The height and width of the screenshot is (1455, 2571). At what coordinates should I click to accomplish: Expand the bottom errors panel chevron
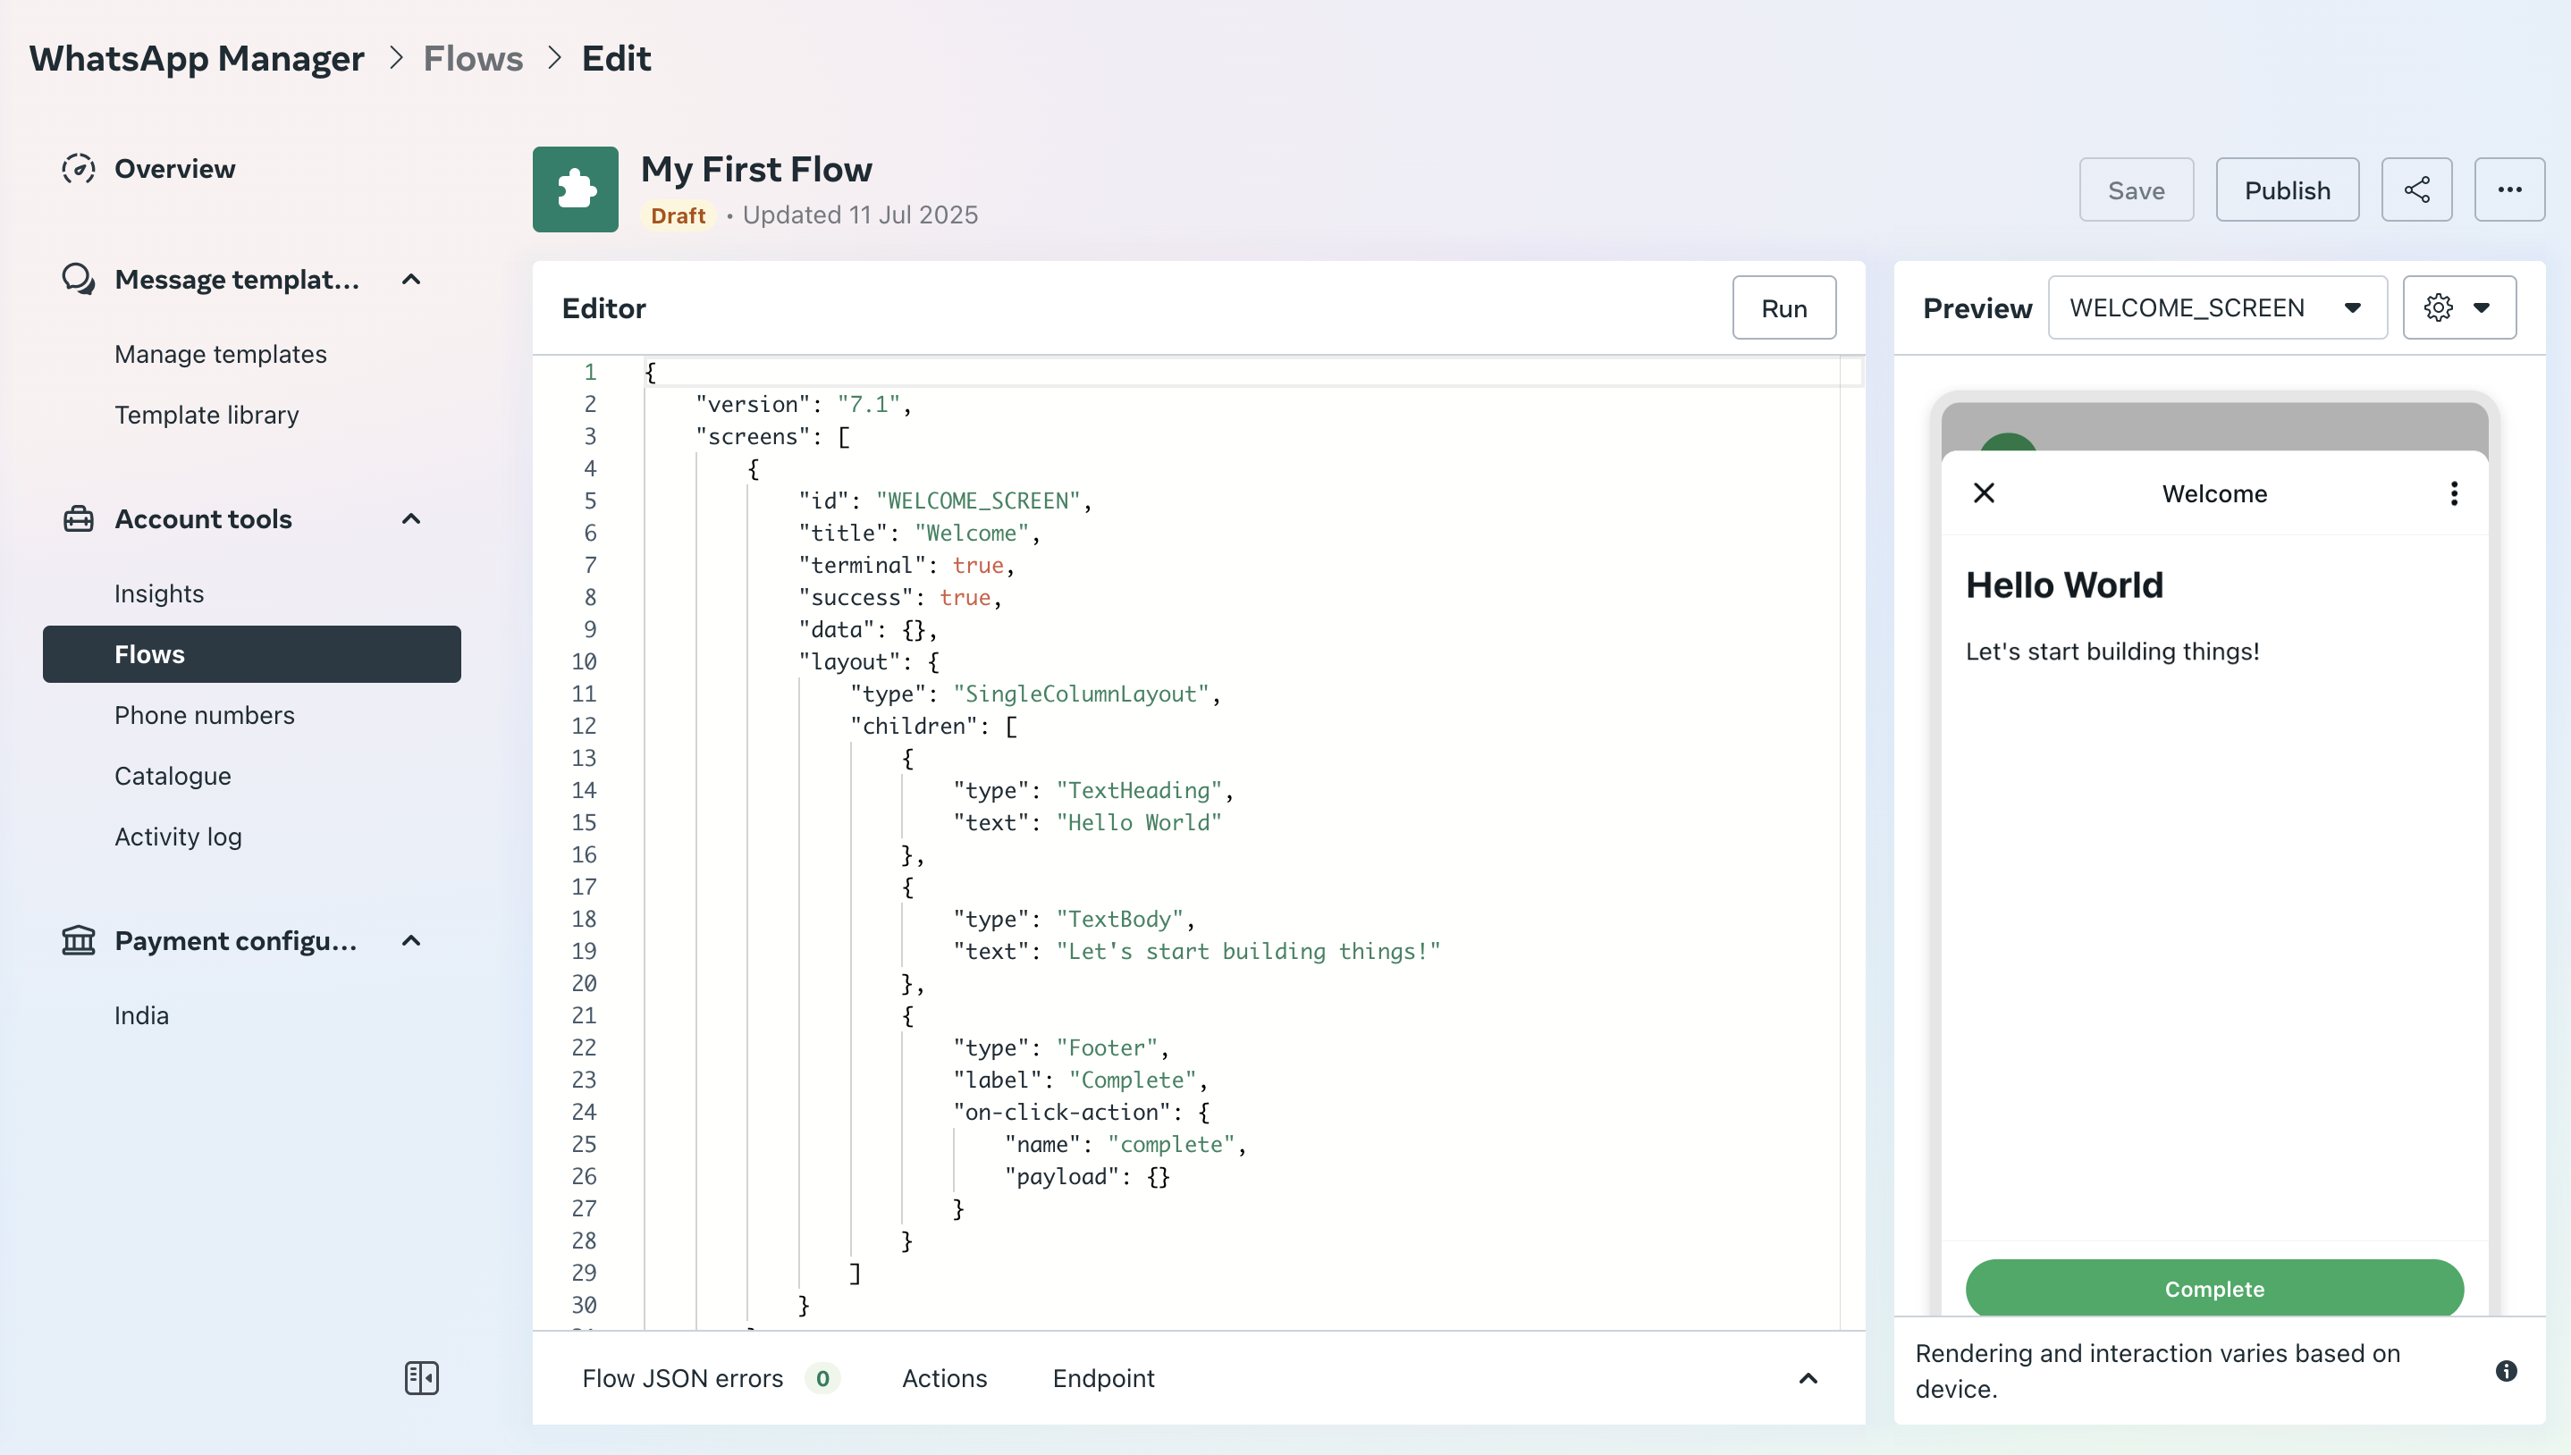(x=1808, y=1378)
